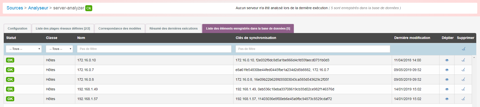Image resolution: width=480 pixels, height=107 pixels.
Task: Click the broom icon in the filter row
Action: point(463,49)
